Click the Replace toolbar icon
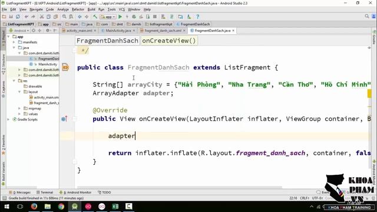377x212 pixels. click(x=71, y=16)
